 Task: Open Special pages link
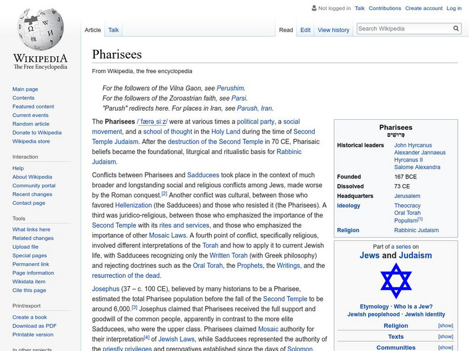[30, 256]
